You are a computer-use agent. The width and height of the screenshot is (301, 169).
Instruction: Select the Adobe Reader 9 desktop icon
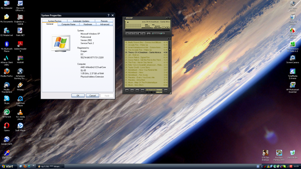coord(20,47)
